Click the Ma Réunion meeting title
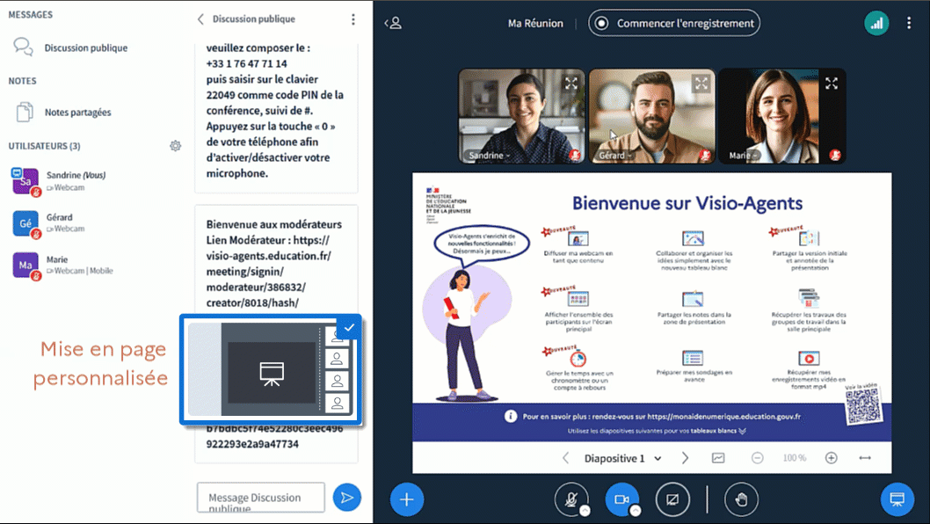930x524 pixels. pos(535,23)
